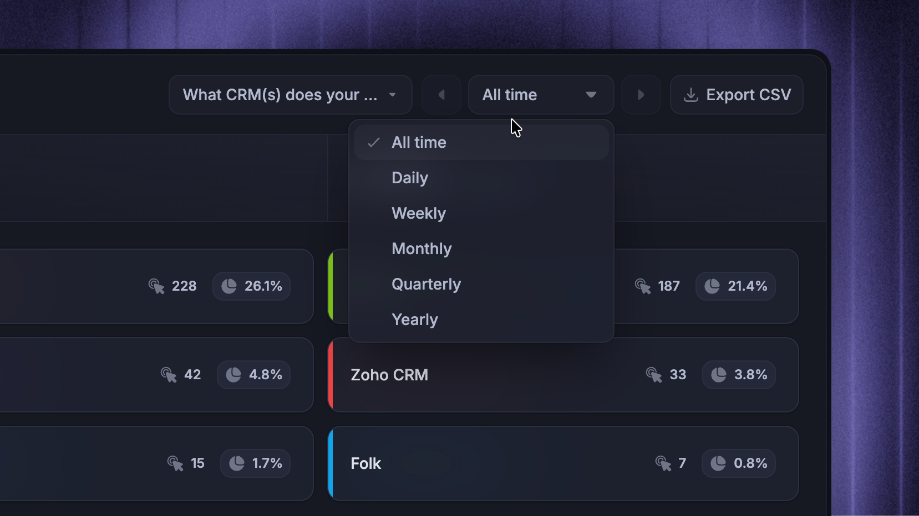Click the pie chart icon beside 26.1%
Screen dimensions: 919x516
coord(229,286)
